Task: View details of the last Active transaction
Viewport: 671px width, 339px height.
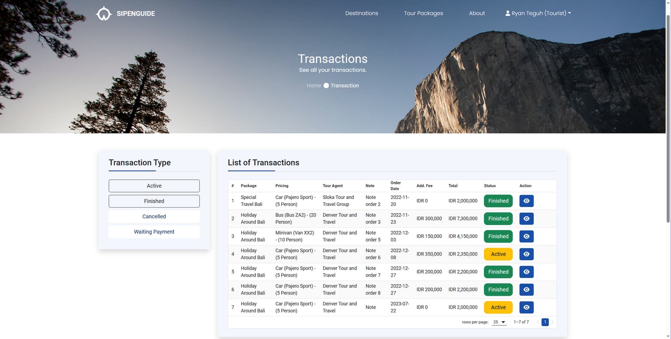Action: (x=526, y=307)
